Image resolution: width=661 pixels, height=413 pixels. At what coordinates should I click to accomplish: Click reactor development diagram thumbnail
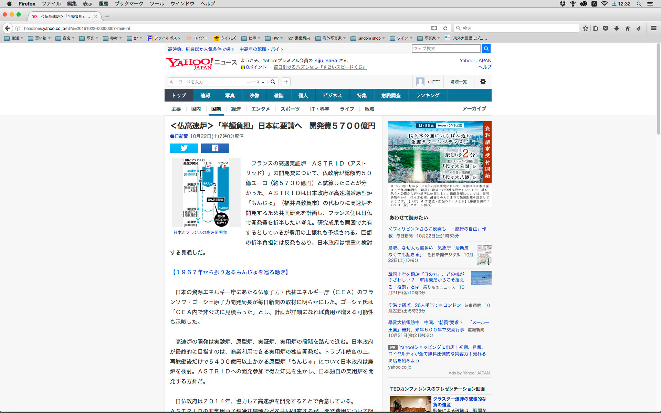pyautogui.click(x=206, y=192)
